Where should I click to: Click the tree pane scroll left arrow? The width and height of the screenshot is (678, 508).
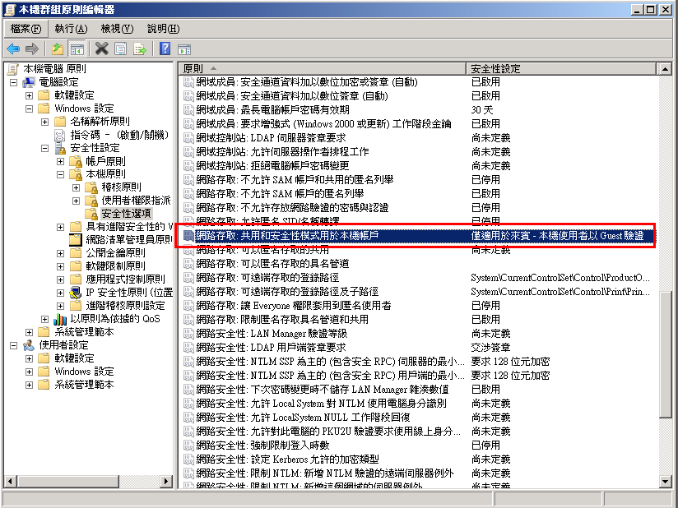(x=12, y=481)
